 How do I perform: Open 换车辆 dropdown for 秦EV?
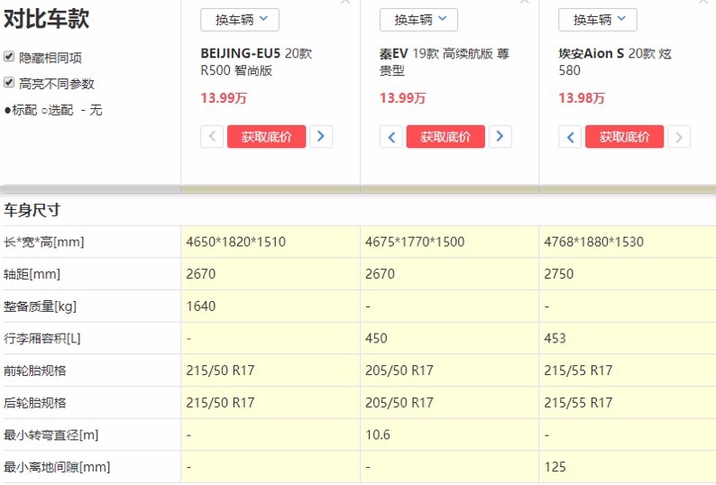[418, 20]
